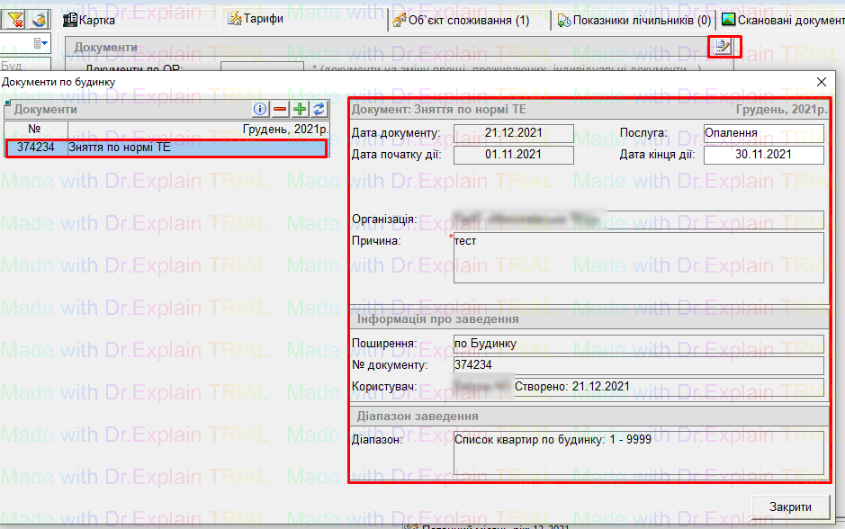
Task: Click the Послуга field showing Опалення
Action: pos(763,133)
